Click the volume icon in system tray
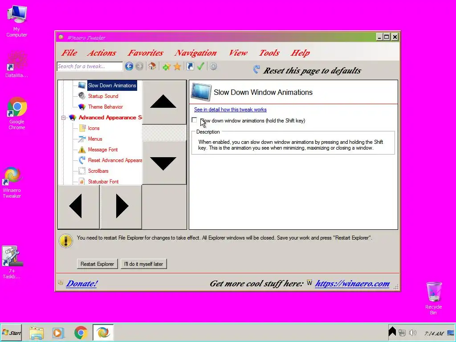Viewport: 456px width, 342px height. [x=412, y=332]
